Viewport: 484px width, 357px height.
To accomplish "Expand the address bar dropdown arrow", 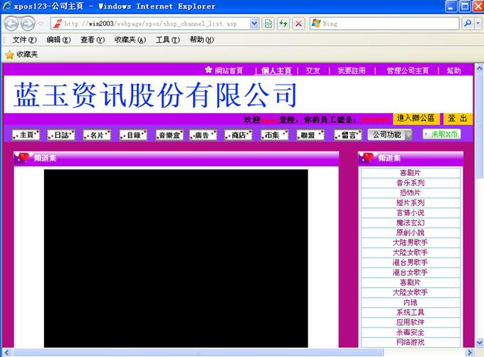I will tap(254, 23).
